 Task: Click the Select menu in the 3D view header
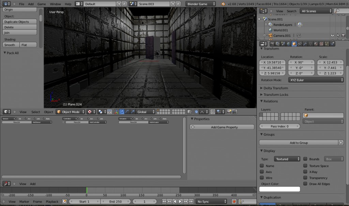(35, 111)
